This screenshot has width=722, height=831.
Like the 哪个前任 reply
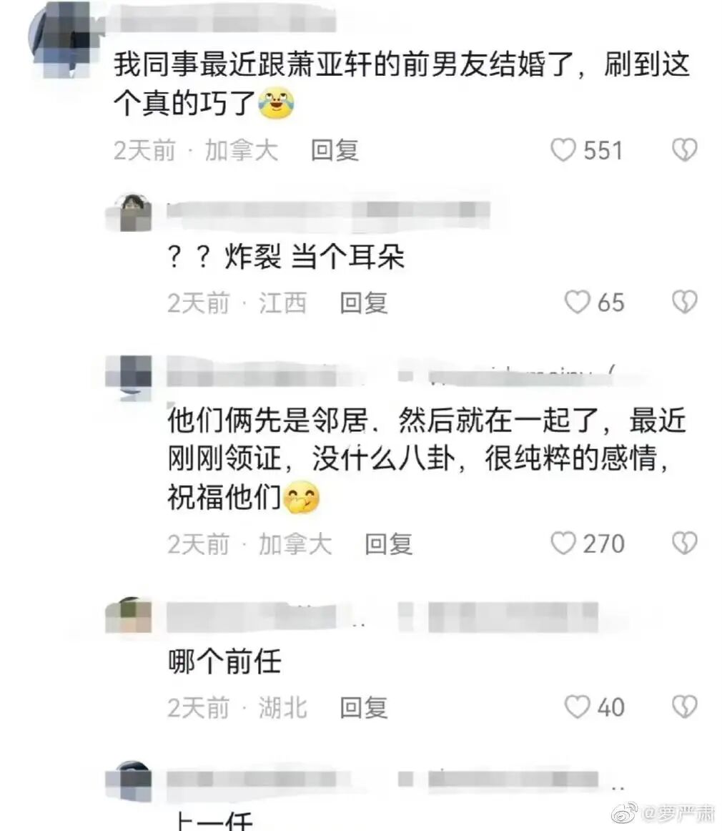tap(577, 707)
